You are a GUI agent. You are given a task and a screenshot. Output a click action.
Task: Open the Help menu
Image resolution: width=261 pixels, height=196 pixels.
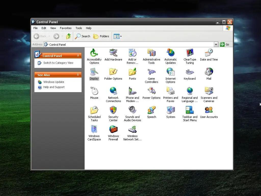point(88,28)
